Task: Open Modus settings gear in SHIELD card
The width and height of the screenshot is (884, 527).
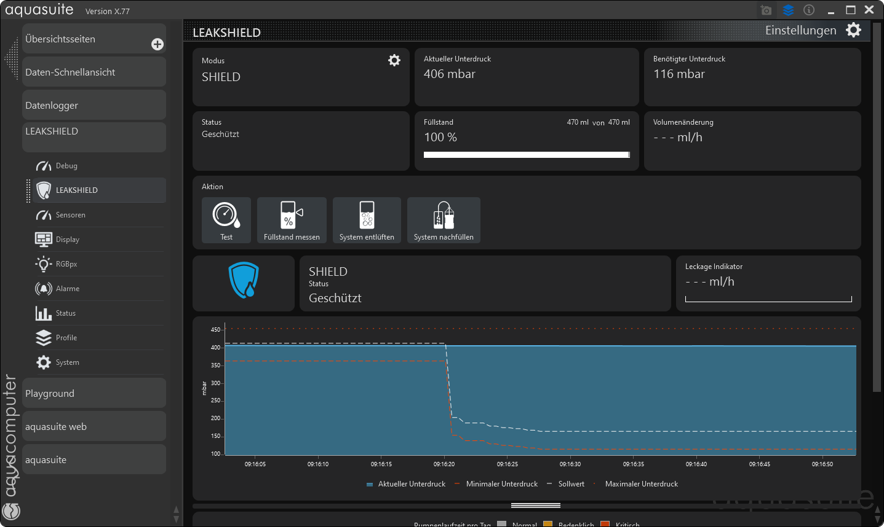Action: pos(394,60)
